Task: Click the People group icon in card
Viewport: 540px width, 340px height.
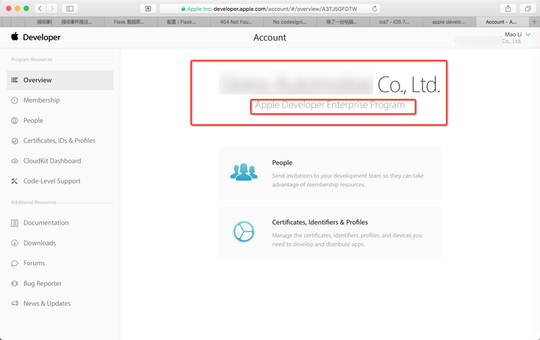Action: (244, 172)
